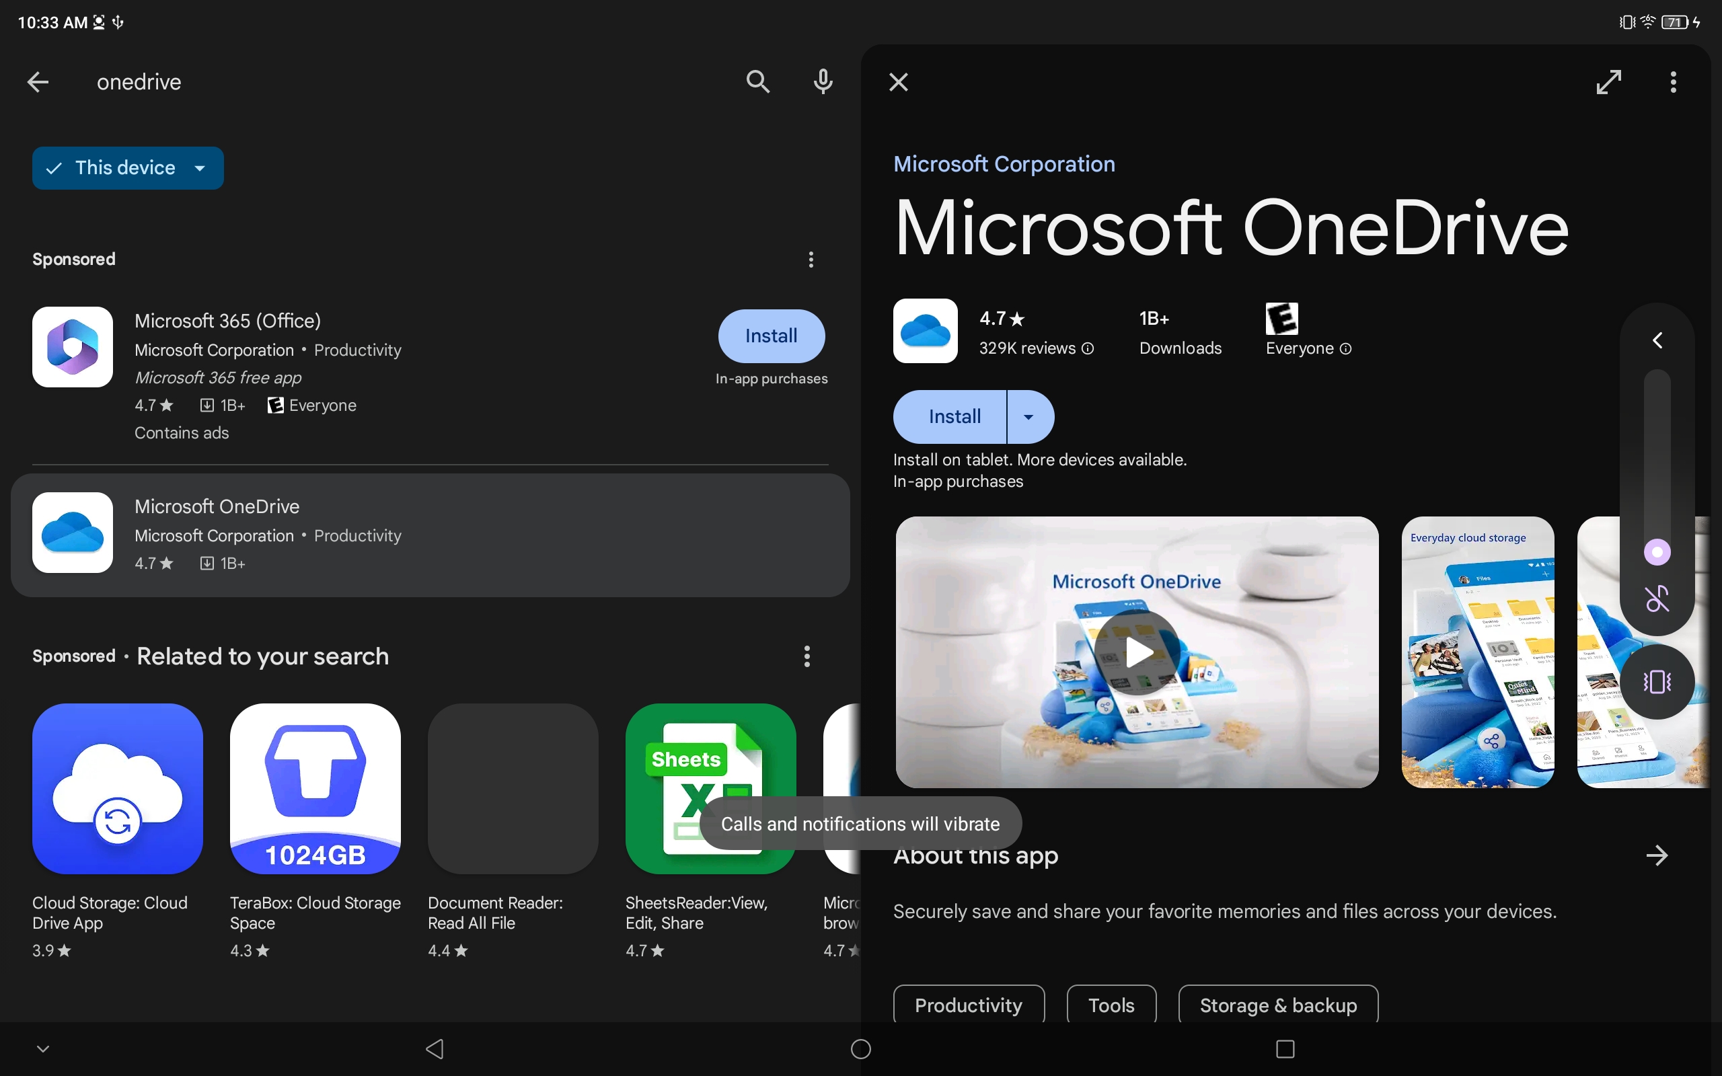1722x1076 pixels.
Task: Toggle the mute media icon in volume panel
Action: [x=1657, y=599]
